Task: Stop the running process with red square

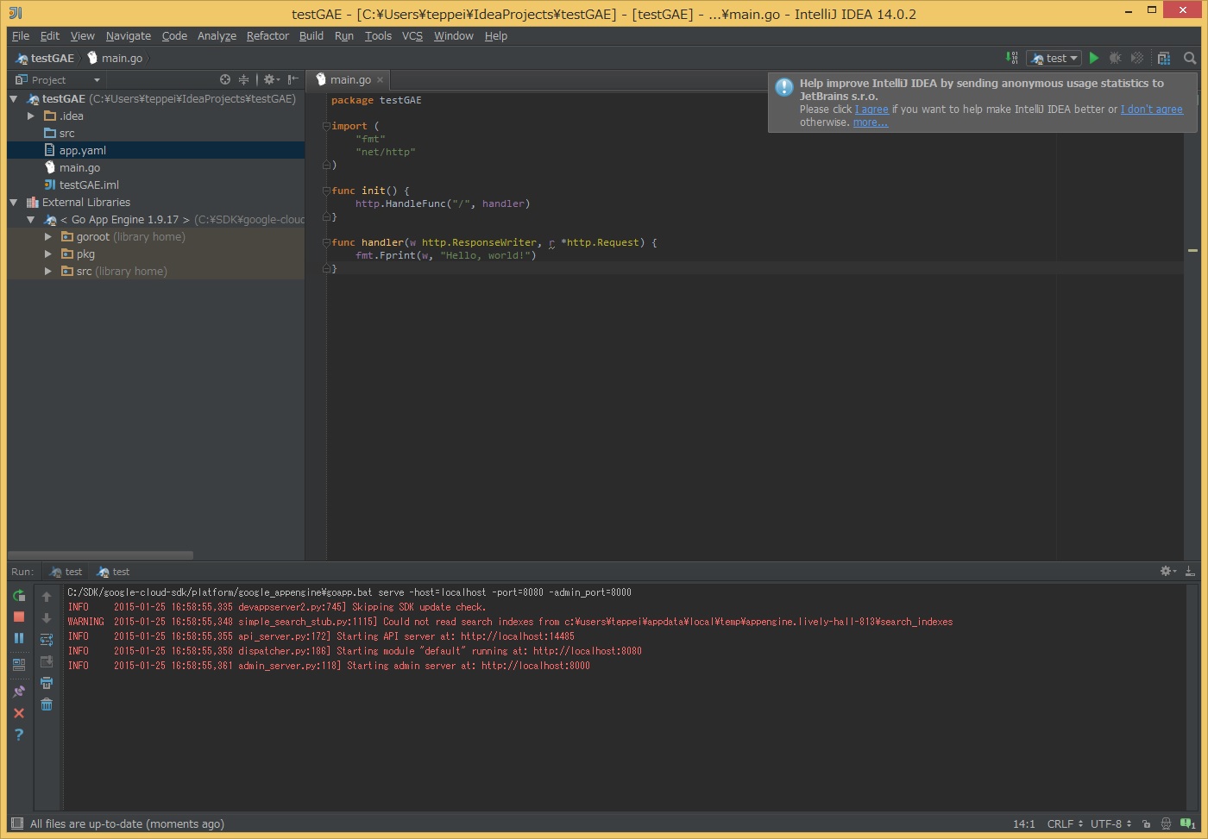Action: pos(19,617)
